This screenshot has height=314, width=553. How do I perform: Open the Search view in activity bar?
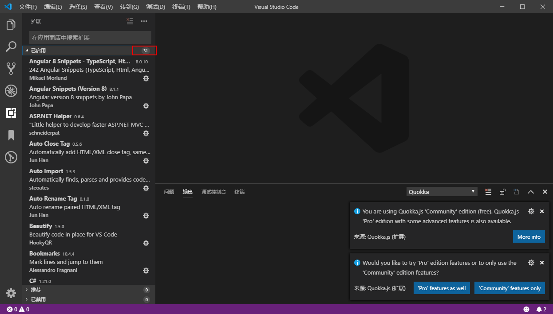(x=11, y=47)
